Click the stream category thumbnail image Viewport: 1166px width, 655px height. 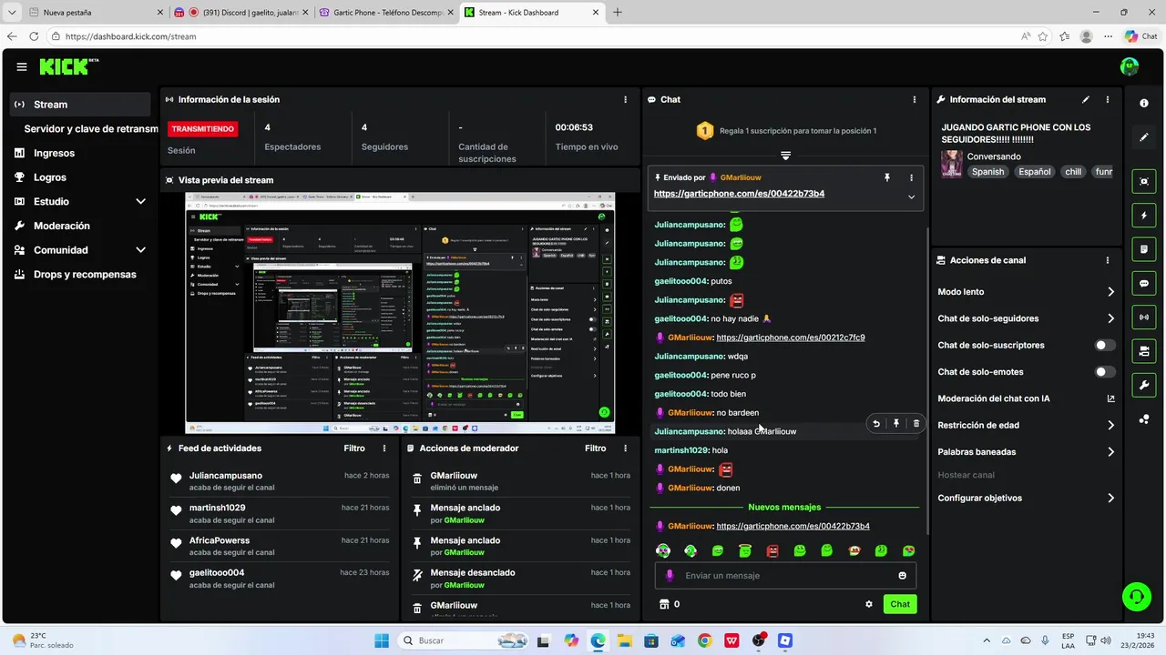952,164
